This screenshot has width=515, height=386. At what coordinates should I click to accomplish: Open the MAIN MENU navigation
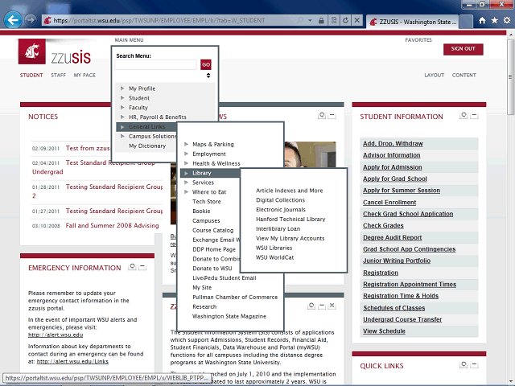click(129, 40)
